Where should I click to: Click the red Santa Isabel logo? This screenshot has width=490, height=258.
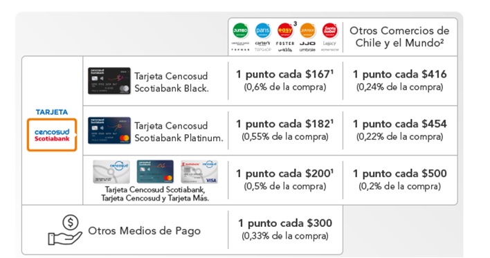point(329,31)
